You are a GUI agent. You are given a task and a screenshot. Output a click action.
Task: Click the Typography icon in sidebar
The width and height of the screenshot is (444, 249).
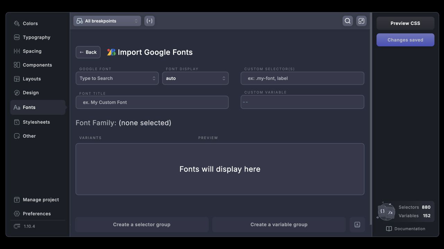(x=17, y=37)
